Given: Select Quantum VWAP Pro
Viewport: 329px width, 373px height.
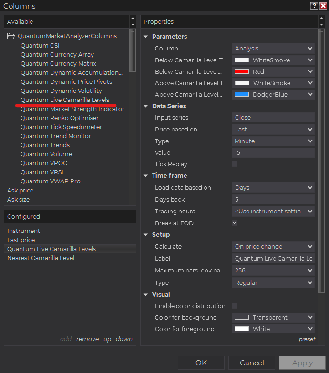Looking at the screenshot, I should [x=51, y=181].
